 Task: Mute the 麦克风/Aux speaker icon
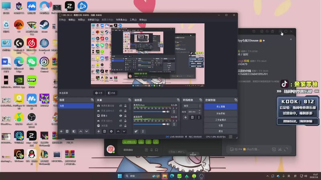[168, 112]
